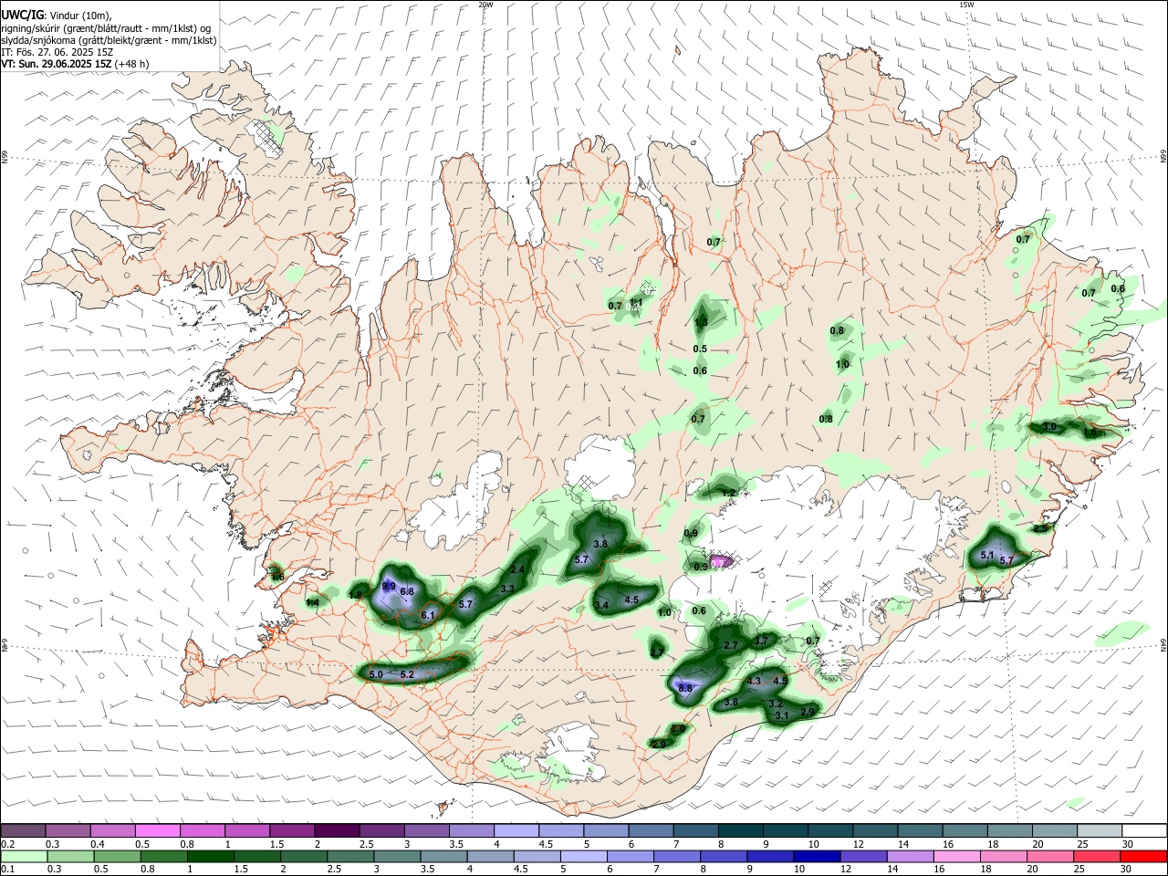Click the 2.4 precipitation value

pos(517,569)
